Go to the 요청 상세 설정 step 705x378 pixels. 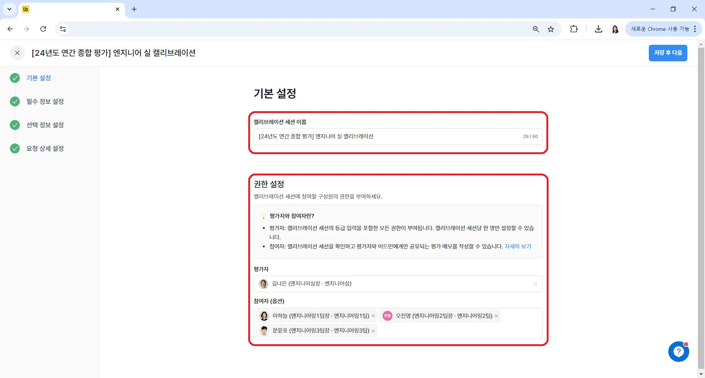(x=45, y=148)
